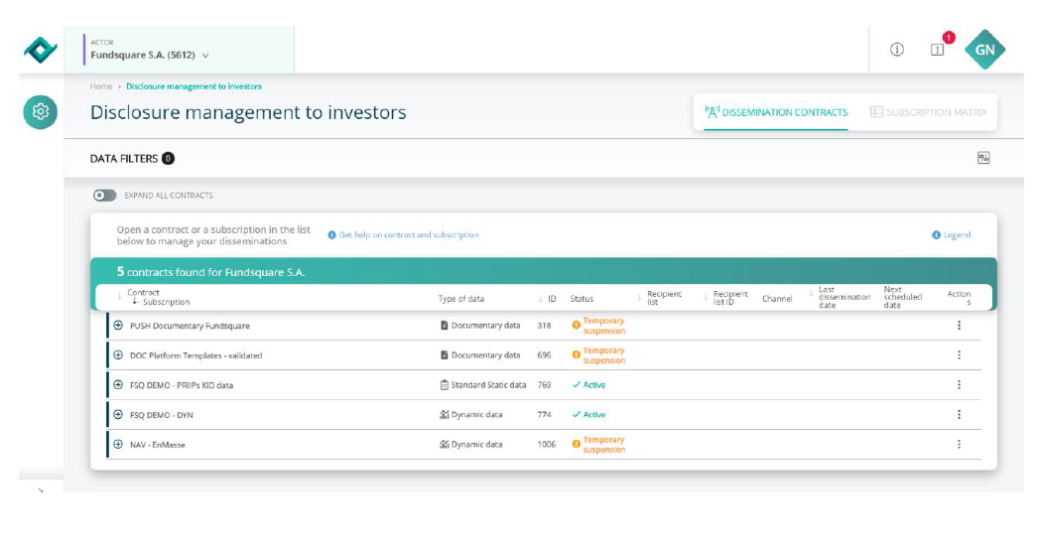Viewport: 1040px width, 555px height.
Task: Open actions menu for PUSH Documentary Fundsquare
Action: (959, 326)
